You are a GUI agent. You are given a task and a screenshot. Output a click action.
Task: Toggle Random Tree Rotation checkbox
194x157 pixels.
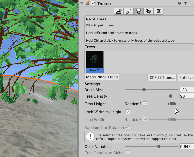[x=128, y=127]
